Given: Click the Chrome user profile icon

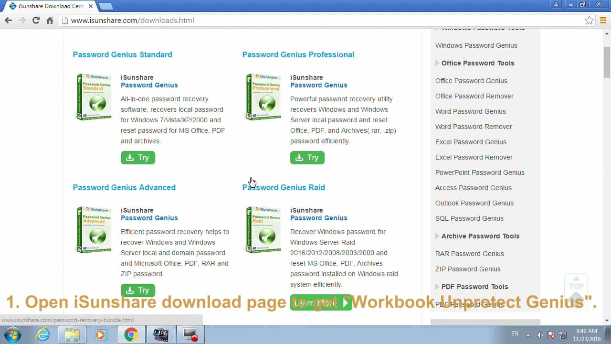Looking at the screenshot, I should (x=556, y=4).
